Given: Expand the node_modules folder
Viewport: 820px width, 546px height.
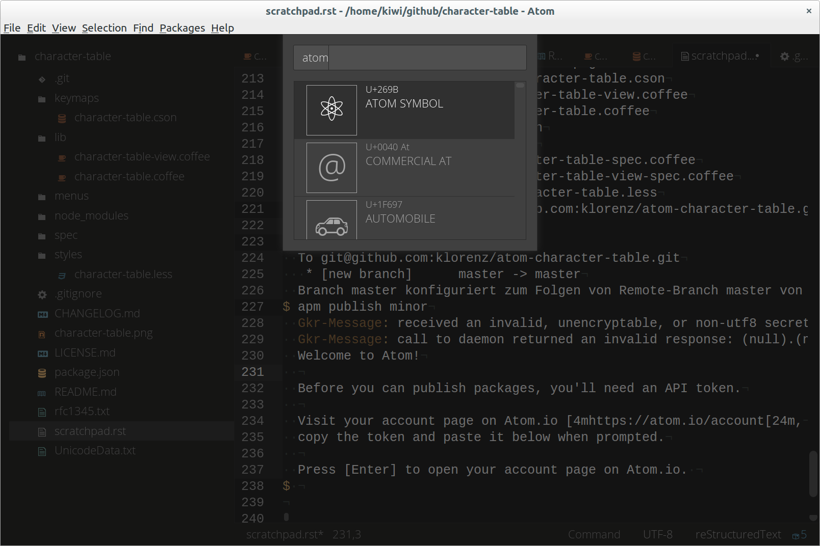Looking at the screenshot, I should [x=42, y=216].
